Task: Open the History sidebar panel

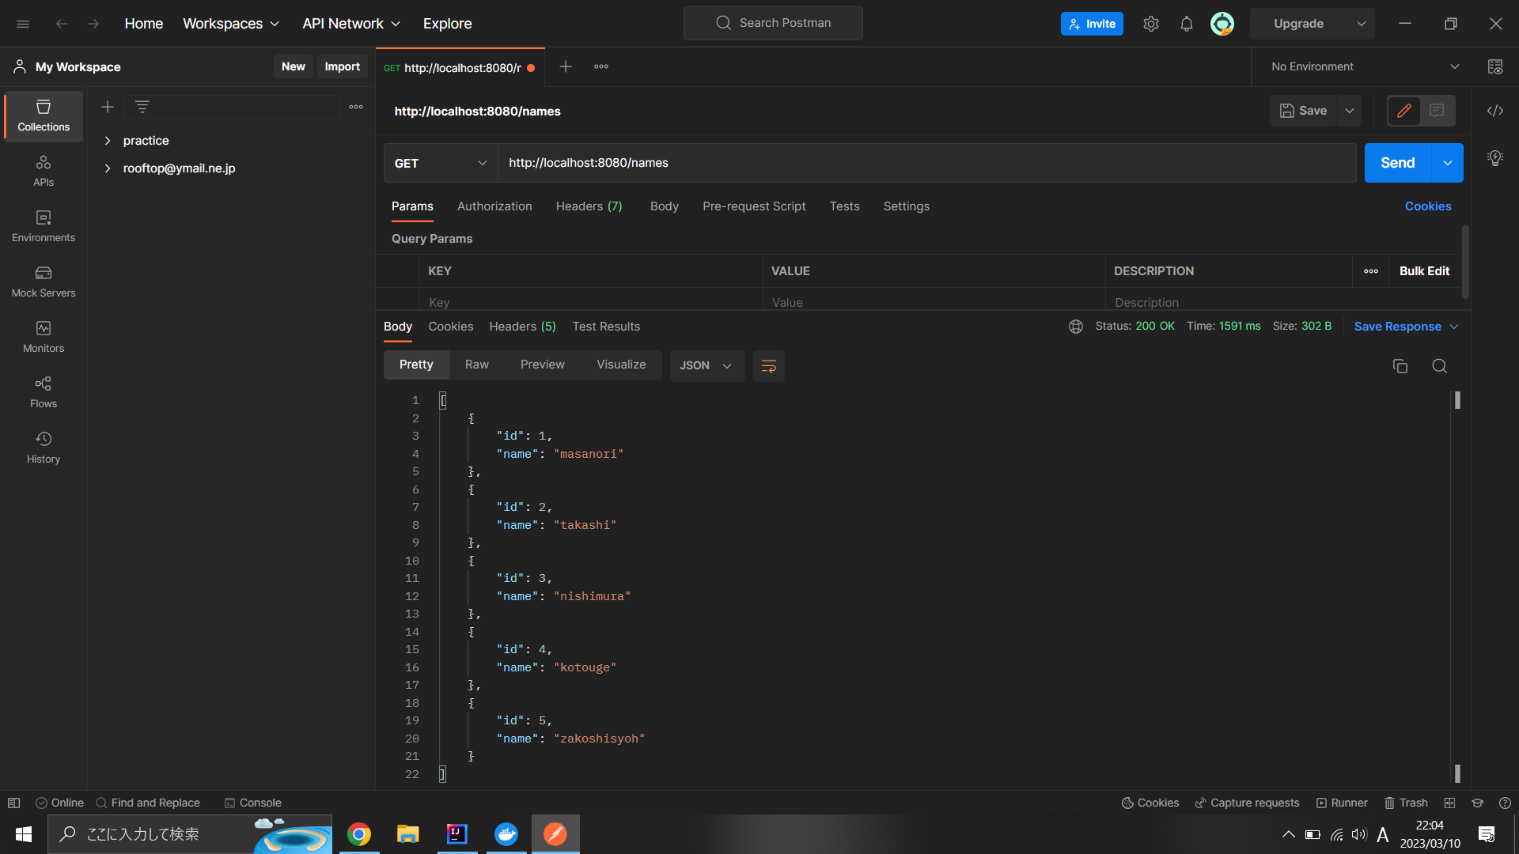Action: point(44,448)
